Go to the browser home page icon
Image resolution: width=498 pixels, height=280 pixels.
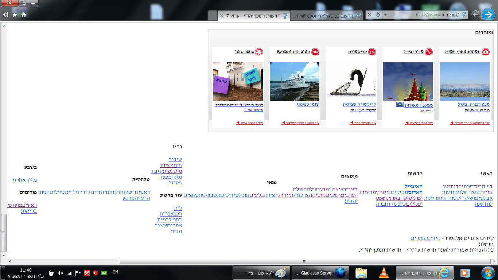24,15
